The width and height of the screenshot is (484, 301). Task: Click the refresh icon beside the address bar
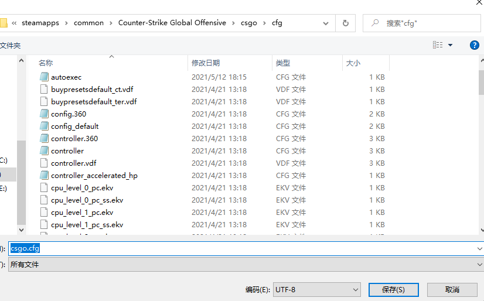click(345, 23)
